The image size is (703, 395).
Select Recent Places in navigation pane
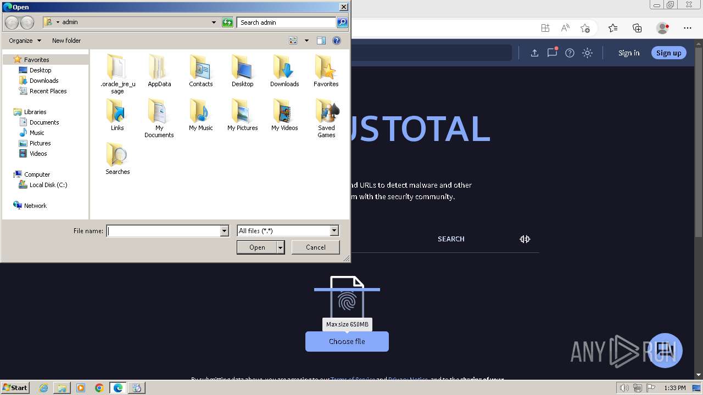point(48,91)
